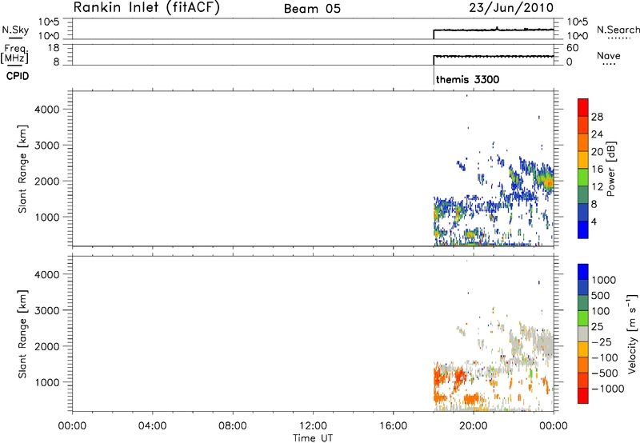
Task: Click the 'themis 3300' CPID annotation
Action: coord(467,79)
